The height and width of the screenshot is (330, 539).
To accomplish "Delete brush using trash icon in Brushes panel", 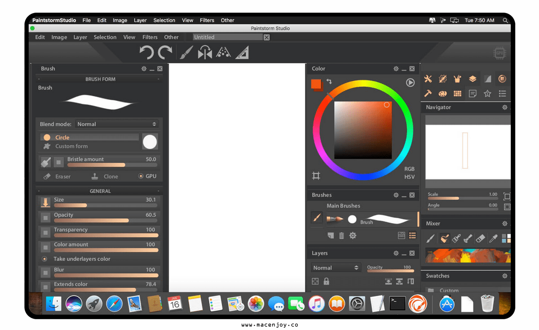I will [x=341, y=235].
